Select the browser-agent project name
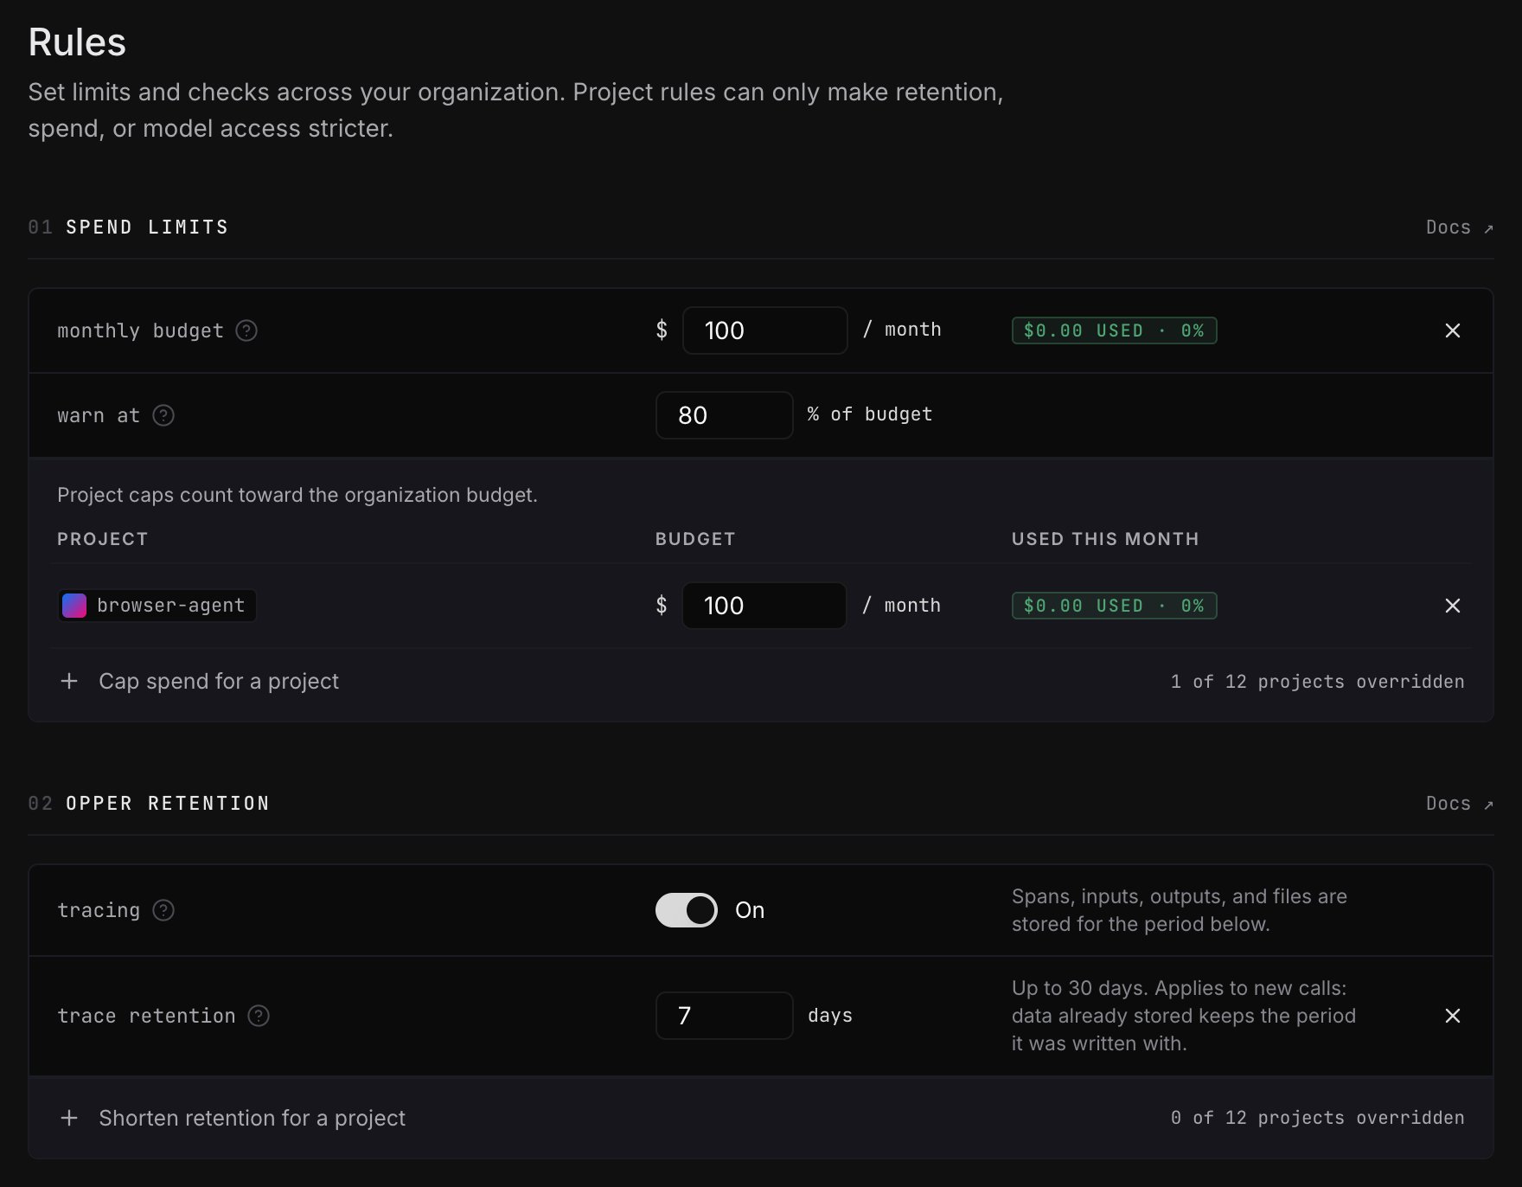1522x1187 pixels. [x=170, y=606]
